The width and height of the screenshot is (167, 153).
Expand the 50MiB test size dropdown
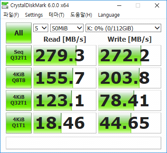click(67, 28)
